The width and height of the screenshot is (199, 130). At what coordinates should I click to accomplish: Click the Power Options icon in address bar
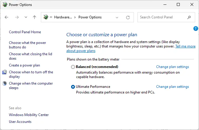[x=46, y=17]
